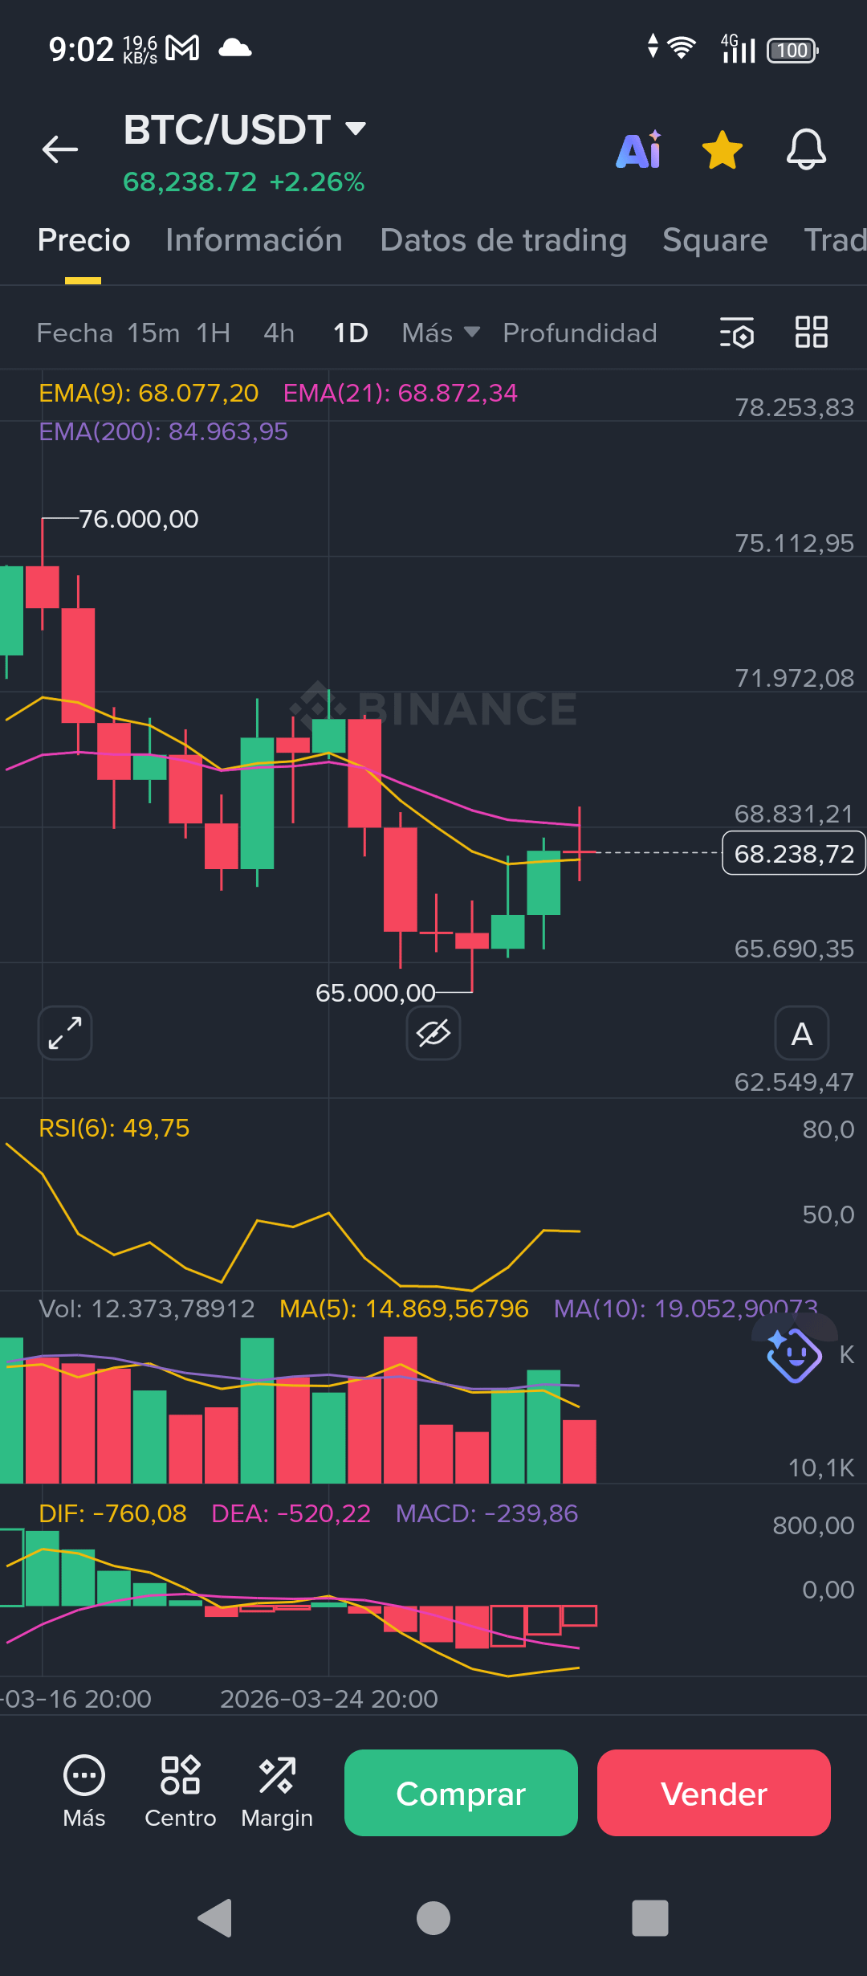
Task: Tap the current price label 68.238,72
Action: click(x=794, y=853)
